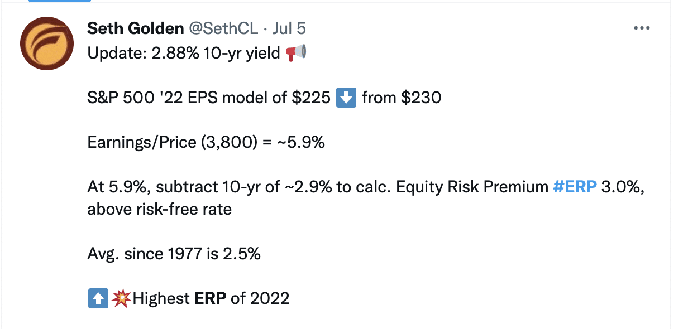The image size is (688, 329).
Task: Open the Jul 5 timestamp link
Action: (289, 29)
